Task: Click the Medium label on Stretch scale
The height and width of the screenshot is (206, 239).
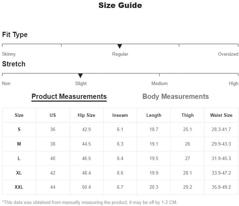Action: [x=159, y=84]
